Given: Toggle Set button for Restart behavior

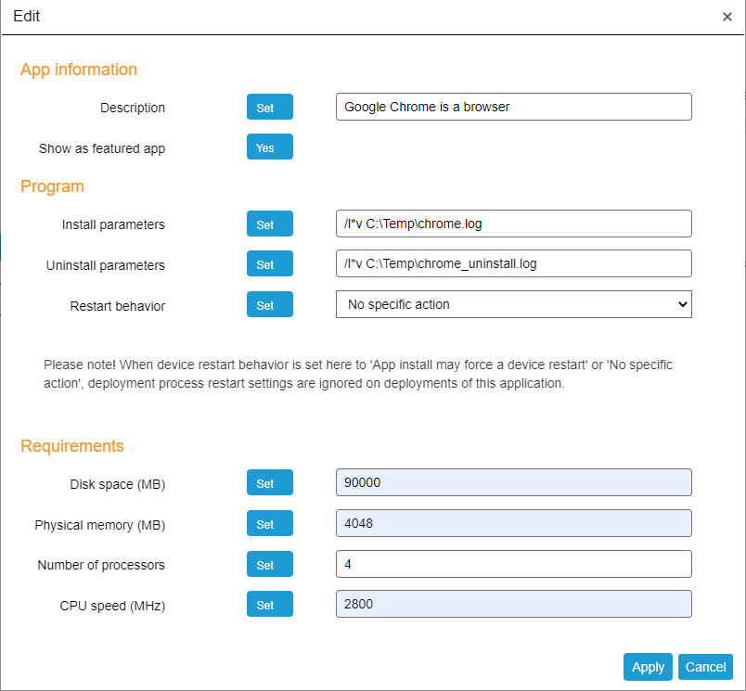Looking at the screenshot, I should pyautogui.click(x=269, y=304).
